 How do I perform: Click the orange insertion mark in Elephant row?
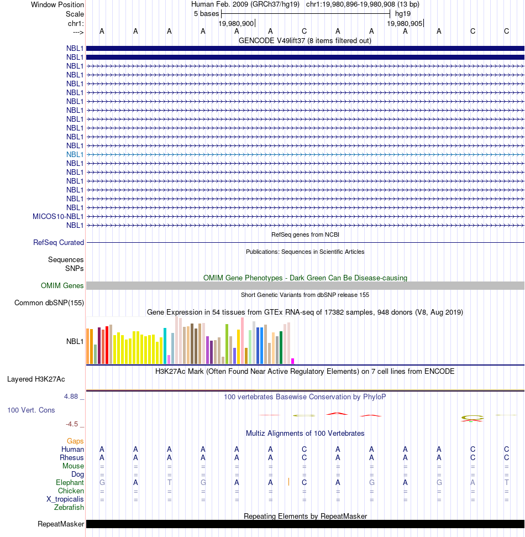point(288,482)
